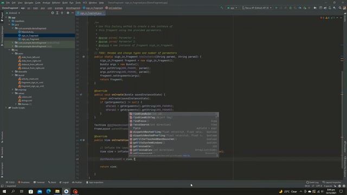
Task: Open slideout_from_left.xml file
Action: (x=33, y=64)
